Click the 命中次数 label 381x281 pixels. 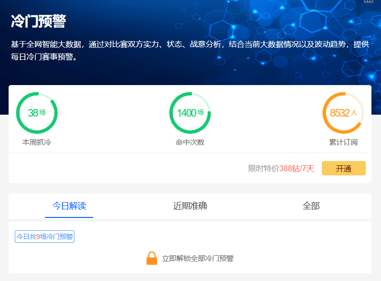pos(190,142)
